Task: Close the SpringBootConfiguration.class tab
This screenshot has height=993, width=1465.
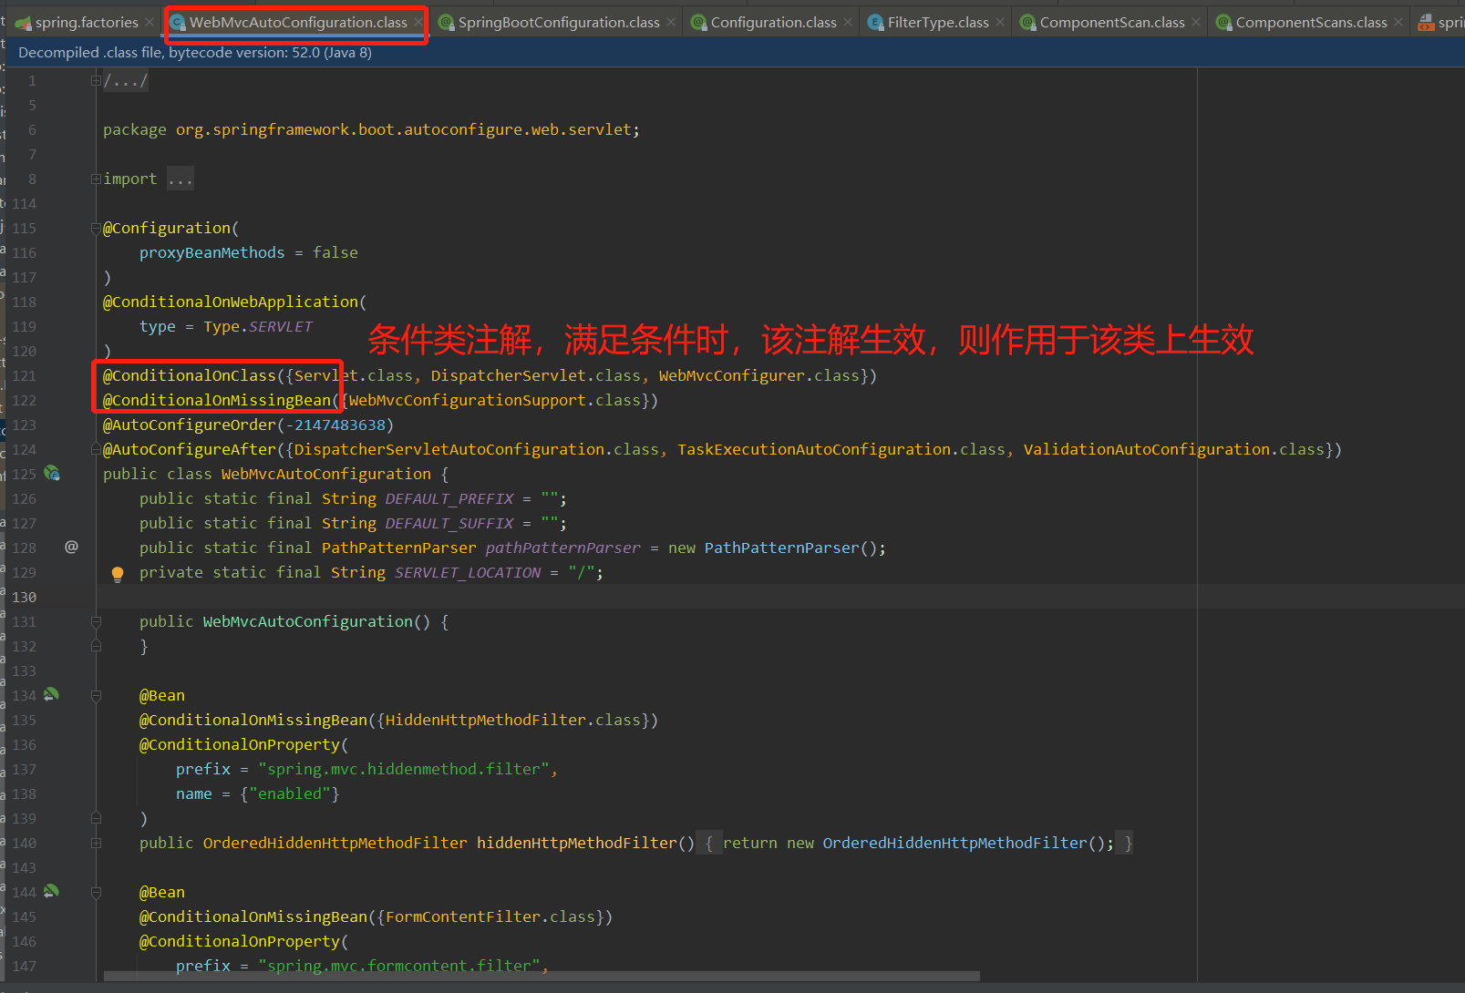Action: (x=671, y=22)
